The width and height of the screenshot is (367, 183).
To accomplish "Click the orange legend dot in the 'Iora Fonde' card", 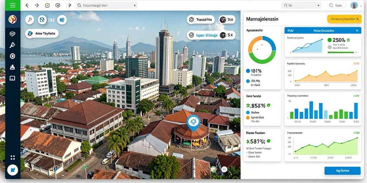I will coord(248,118).
